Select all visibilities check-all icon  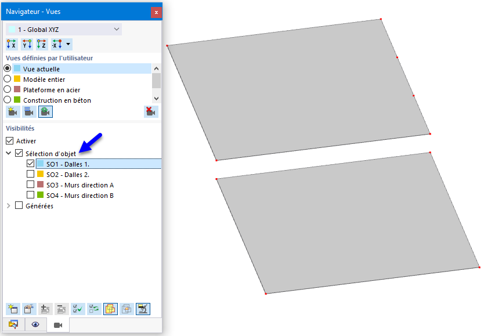78,309
